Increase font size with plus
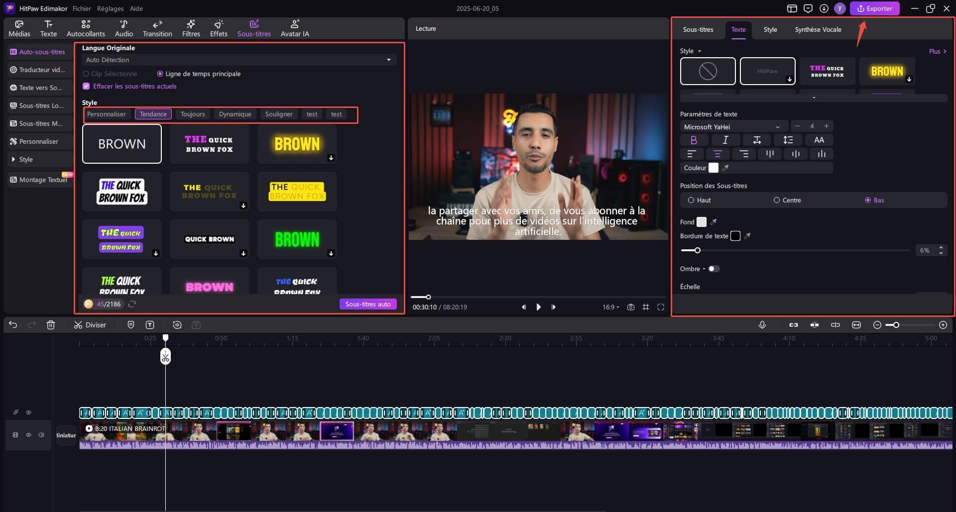This screenshot has width=956, height=512. click(827, 126)
